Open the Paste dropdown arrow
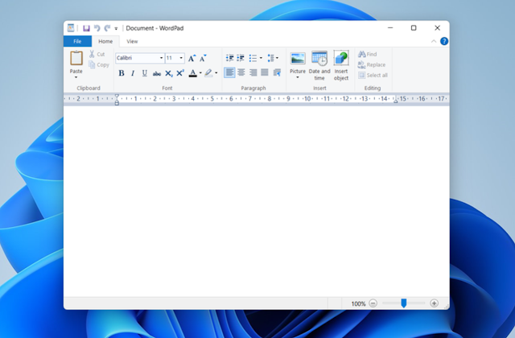515x338 pixels. pos(76,77)
